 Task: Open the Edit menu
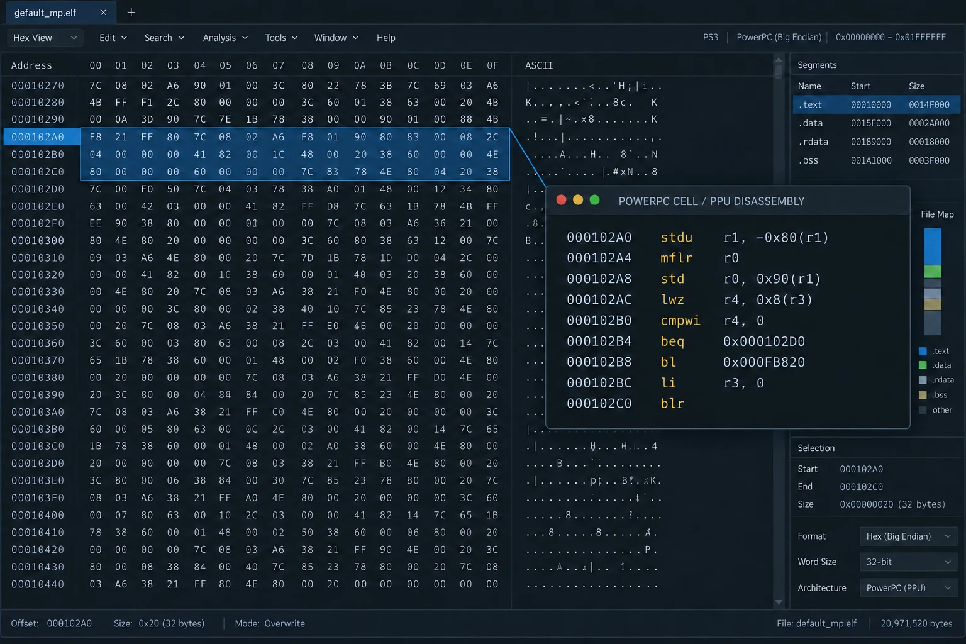(x=113, y=38)
